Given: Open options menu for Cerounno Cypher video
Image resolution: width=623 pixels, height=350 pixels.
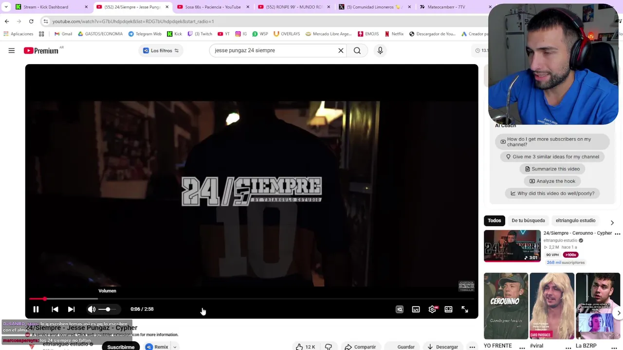Looking at the screenshot, I should click(618, 234).
